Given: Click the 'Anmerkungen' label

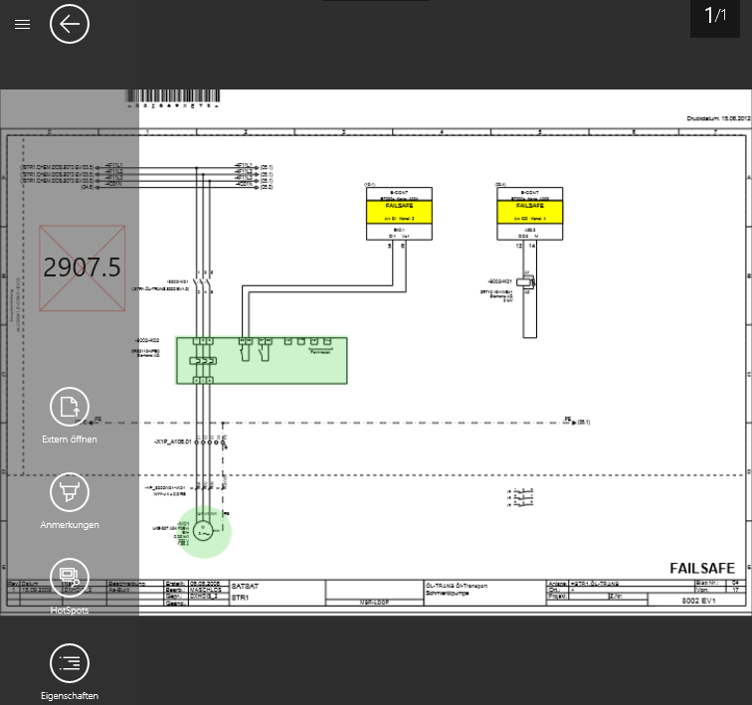Looking at the screenshot, I should point(70,524).
